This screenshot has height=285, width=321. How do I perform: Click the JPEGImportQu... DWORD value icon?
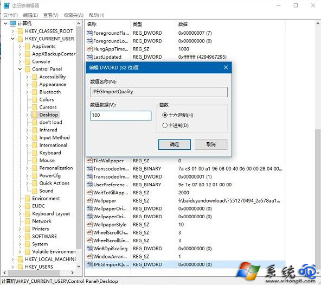[x=89, y=264]
